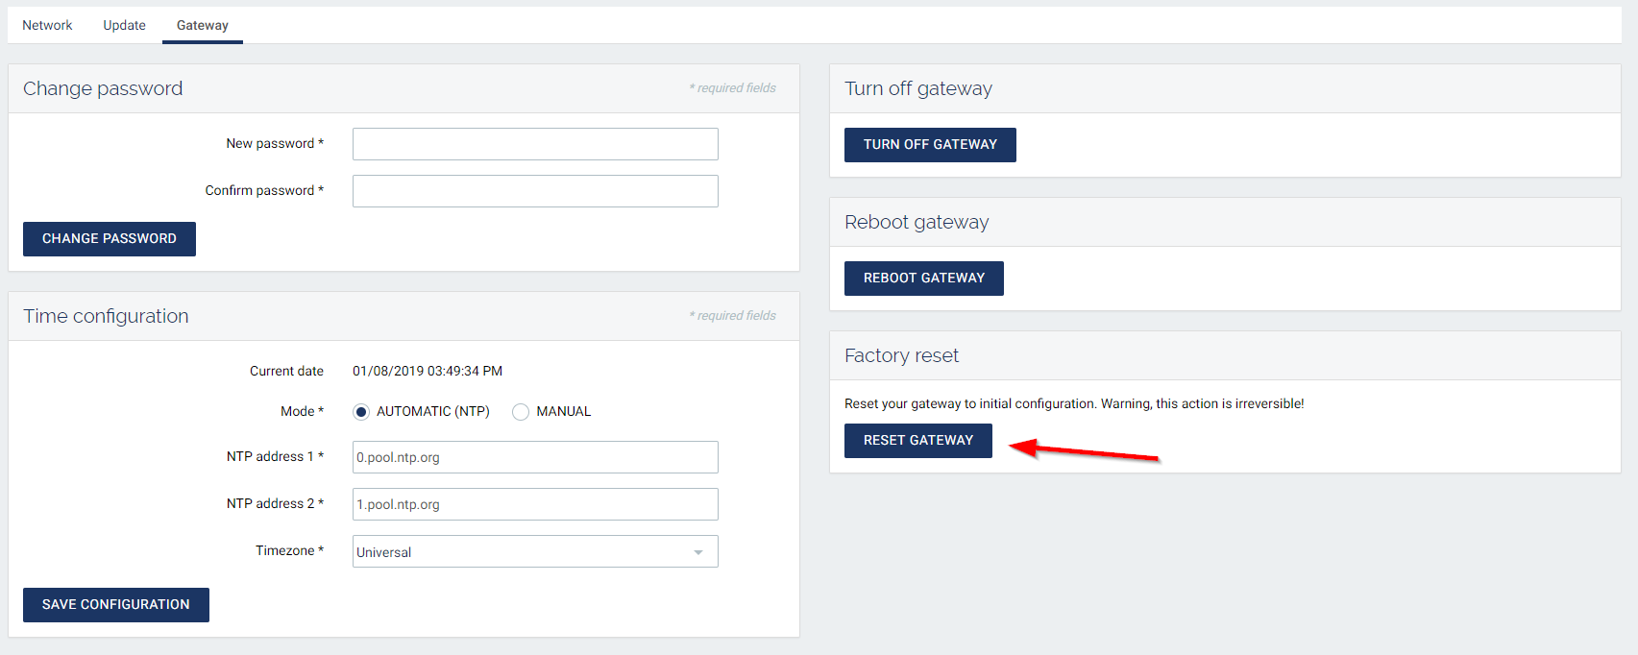
Task: Hit the Reset Gateway button
Action: click(917, 441)
